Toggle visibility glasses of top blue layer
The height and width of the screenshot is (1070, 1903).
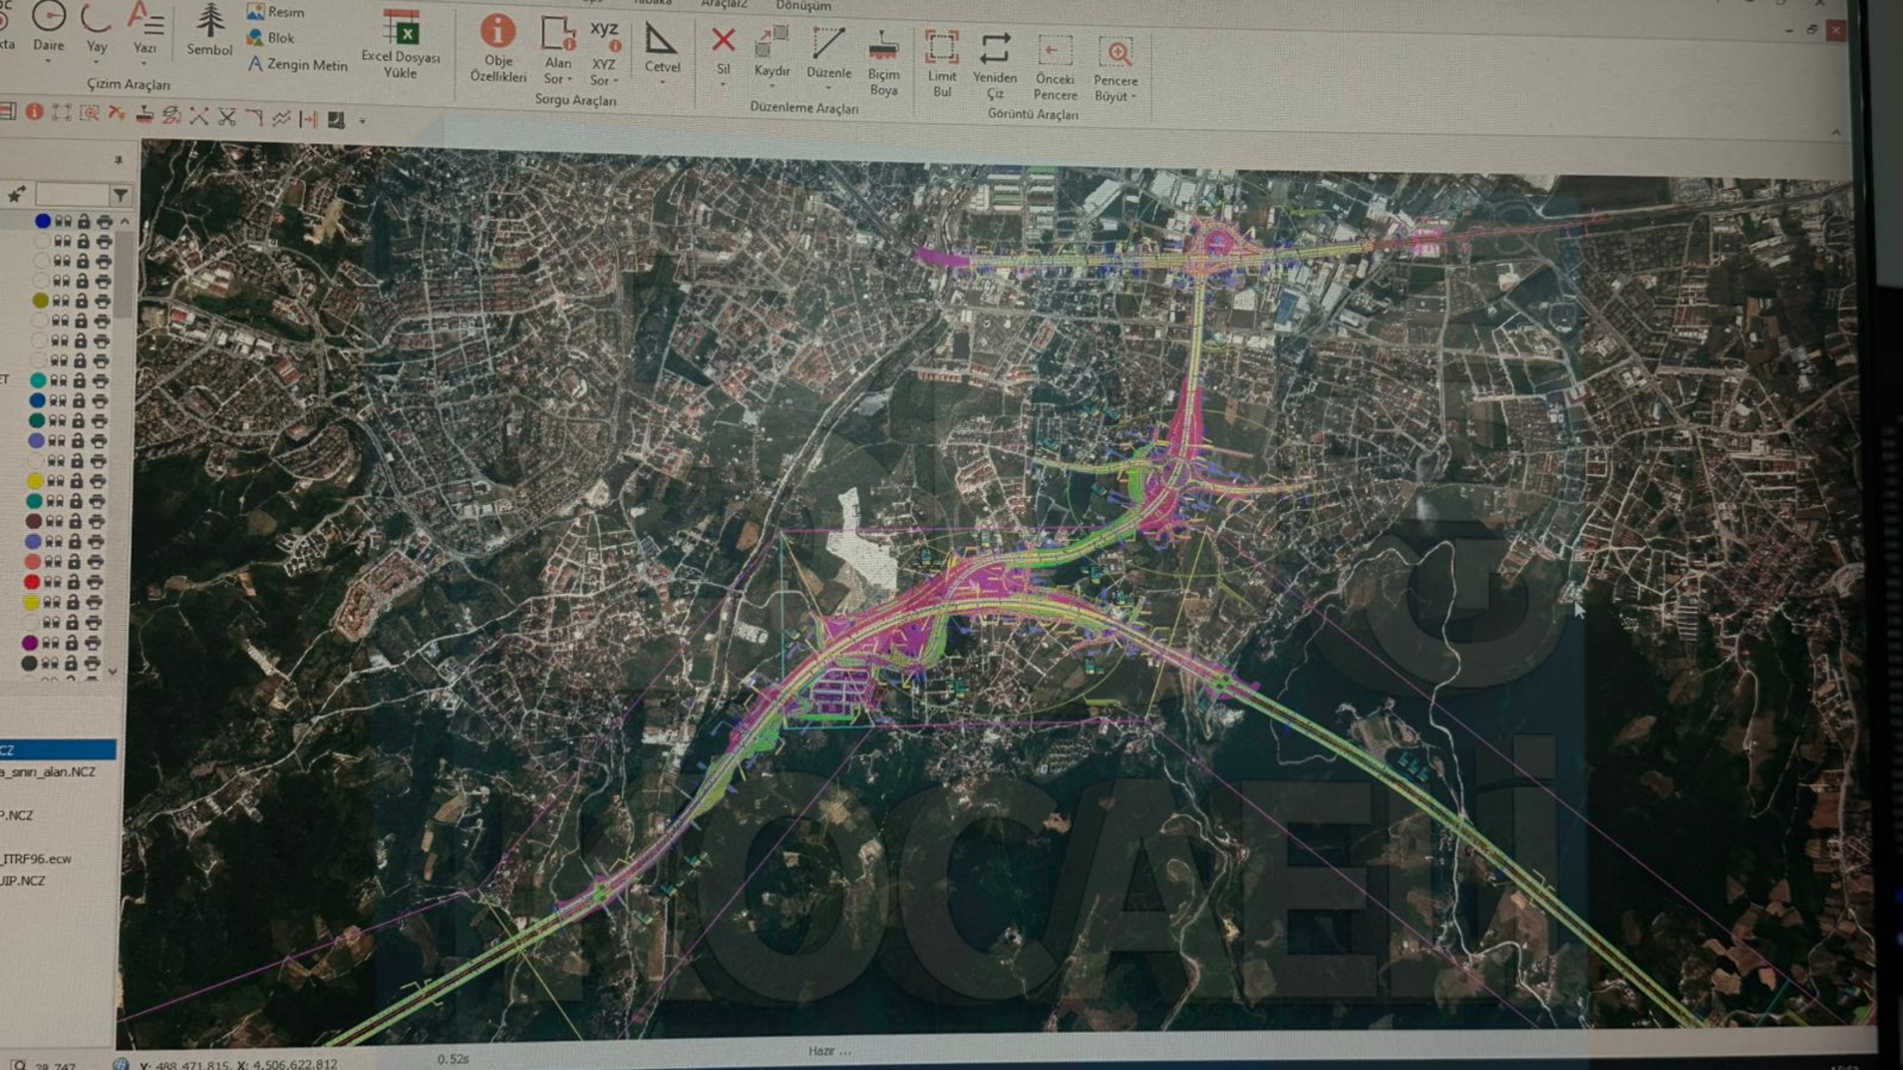click(x=64, y=221)
